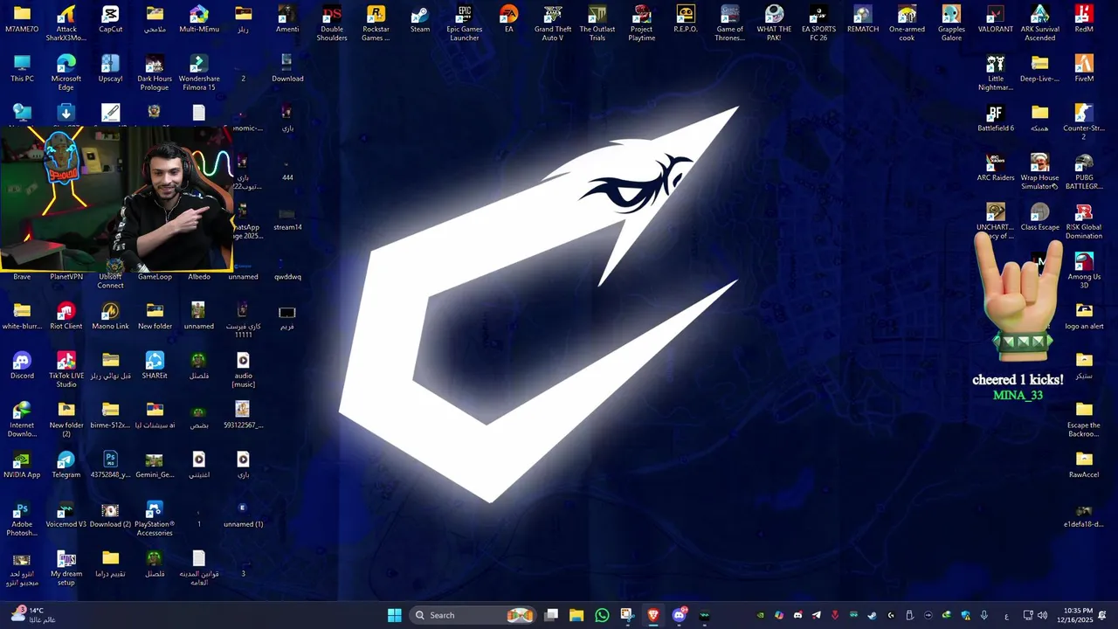Launch Steam from the desktop
Screen dimensions: 1118x629
click(x=420, y=20)
